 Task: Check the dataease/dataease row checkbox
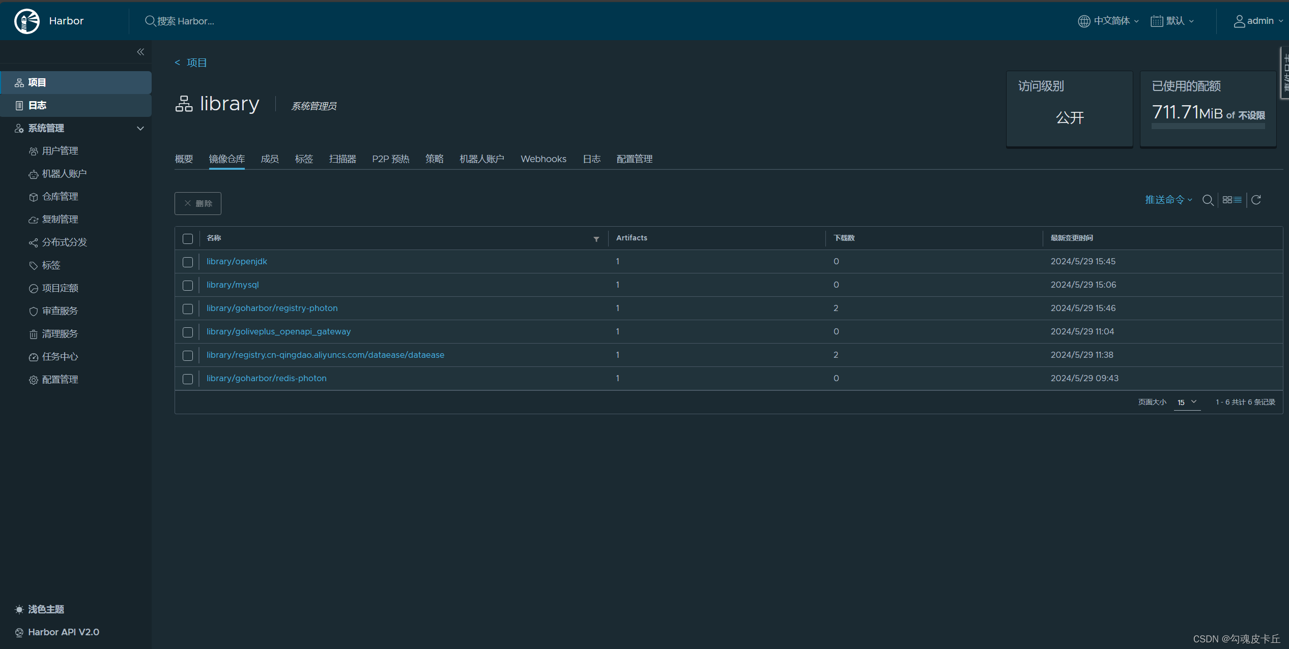pyautogui.click(x=188, y=356)
